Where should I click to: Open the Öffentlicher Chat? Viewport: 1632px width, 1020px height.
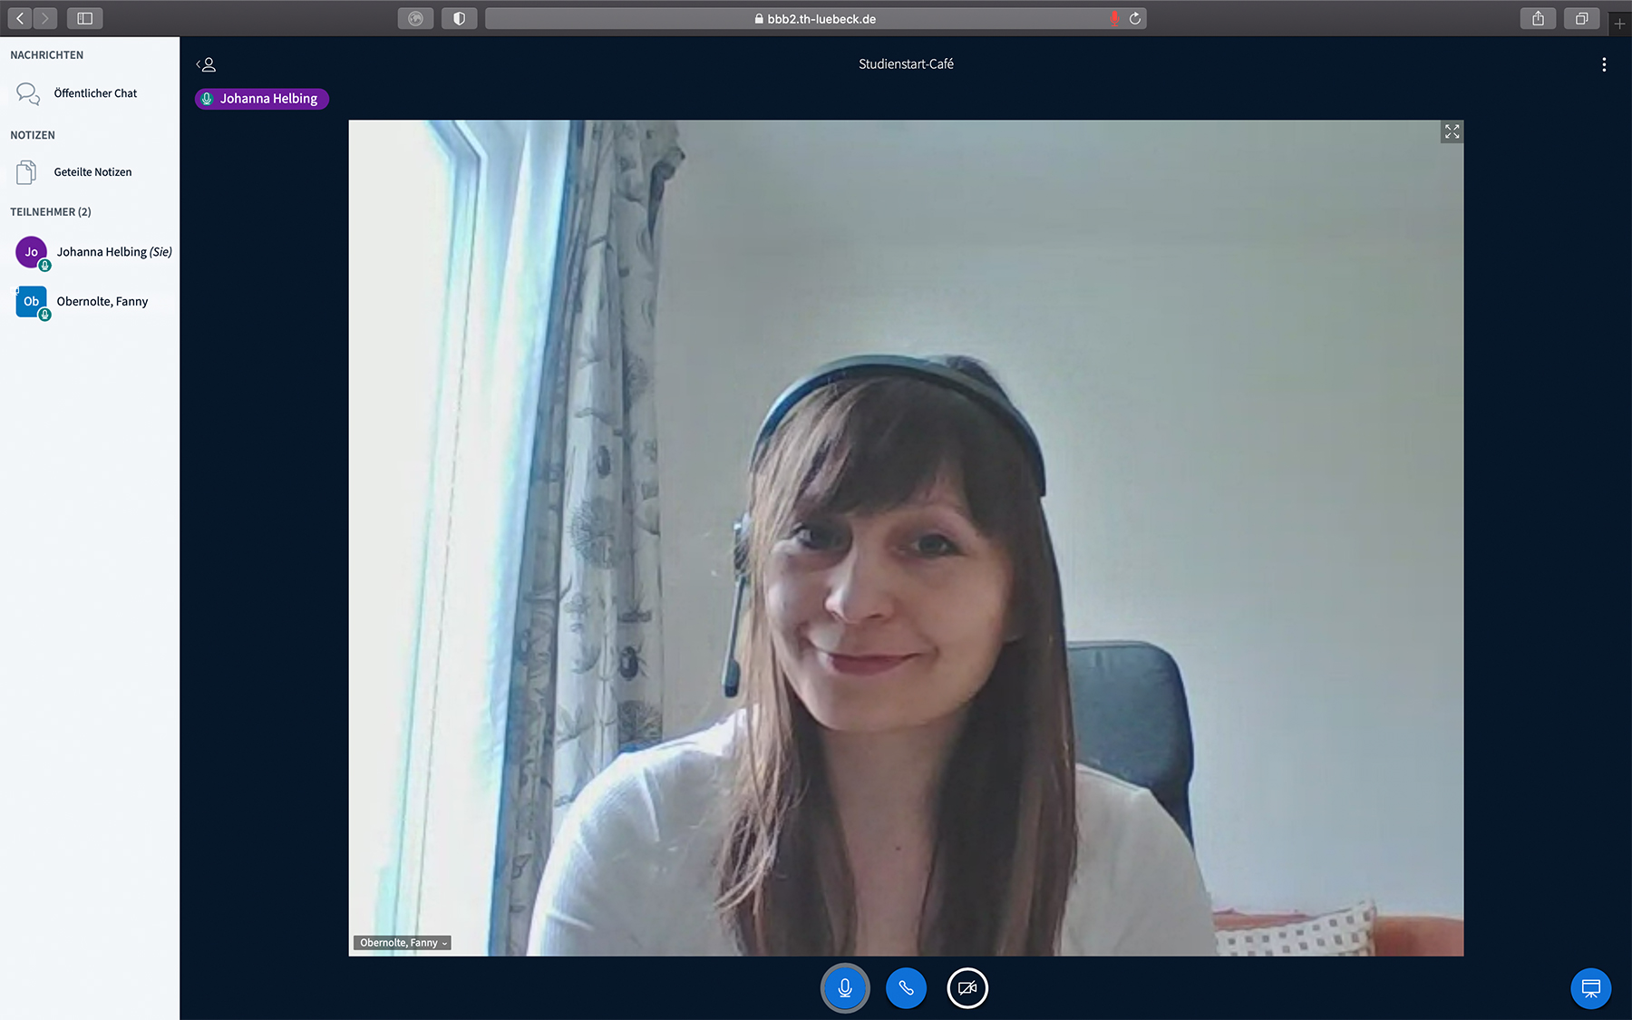94,93
